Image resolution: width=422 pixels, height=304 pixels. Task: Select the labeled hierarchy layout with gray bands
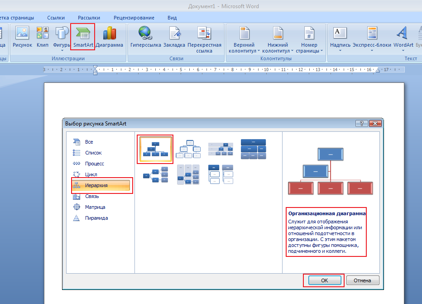(x=221, y=149)
